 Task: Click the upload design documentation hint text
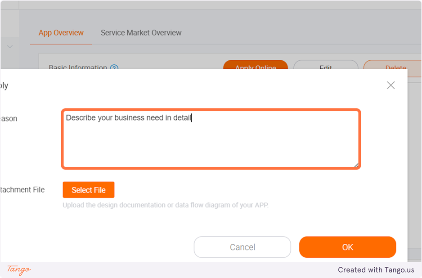[165, 205]
